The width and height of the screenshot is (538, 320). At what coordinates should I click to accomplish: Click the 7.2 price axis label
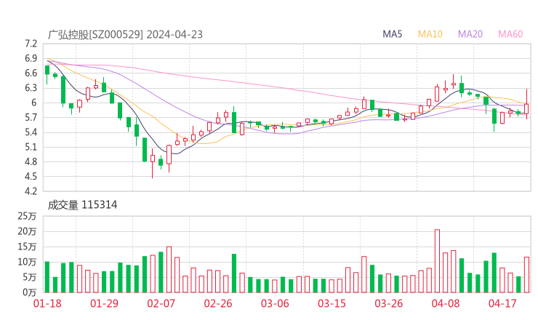[x=31, y=44]
